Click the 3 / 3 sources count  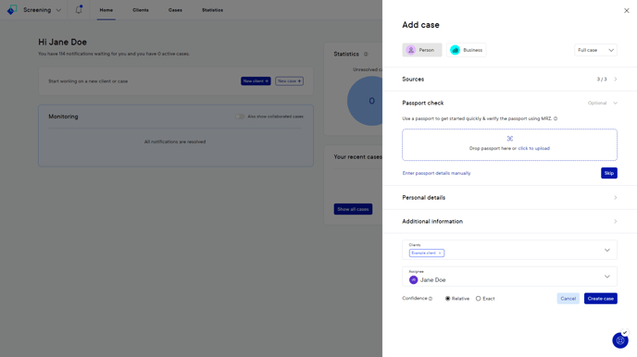click(x=602, y=80)
